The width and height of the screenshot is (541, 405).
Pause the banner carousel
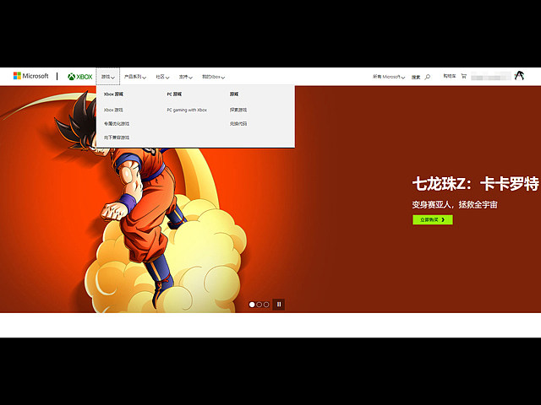pyautogui.click(x=279, y=305)
